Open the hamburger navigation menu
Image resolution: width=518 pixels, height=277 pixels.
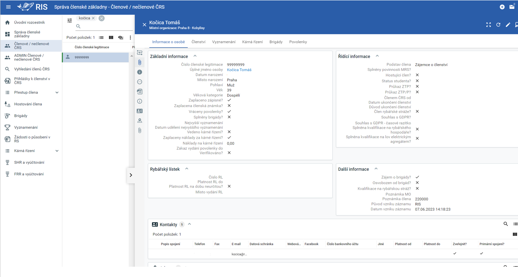8,7
